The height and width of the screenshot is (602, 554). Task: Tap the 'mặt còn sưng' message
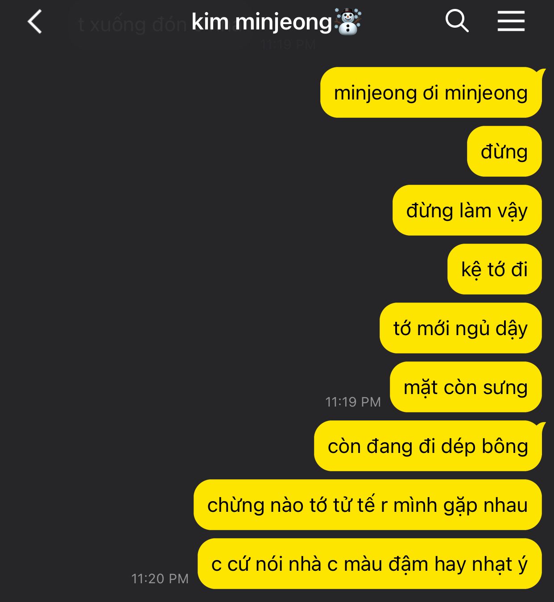click(x=466, y=387)
